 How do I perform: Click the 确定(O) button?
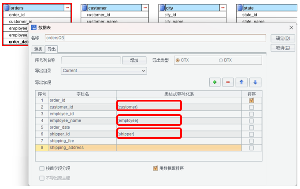283,38
